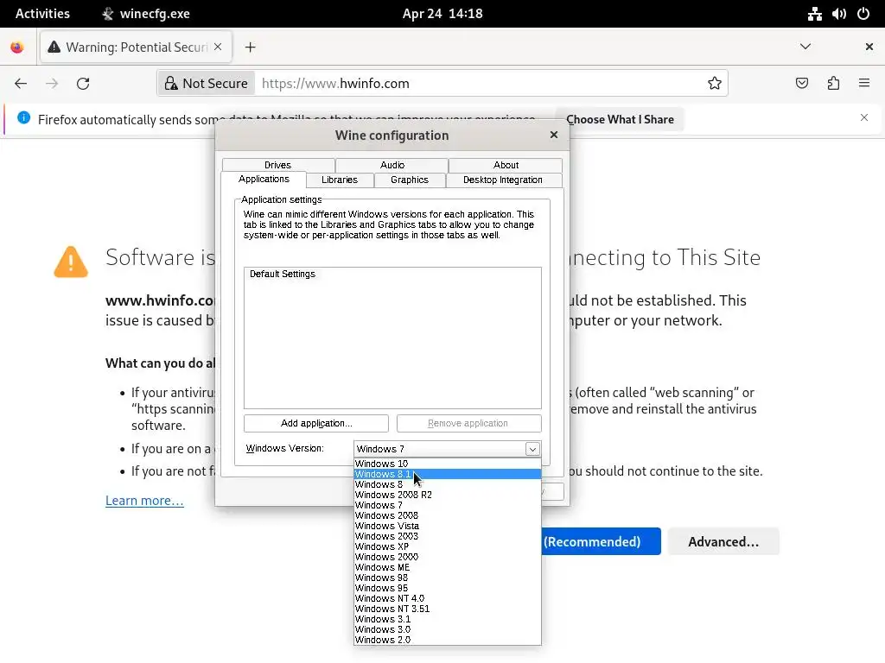Collapse the Windows Version dropdown arrow
This screenshot has width=885, height=663.
532,449
